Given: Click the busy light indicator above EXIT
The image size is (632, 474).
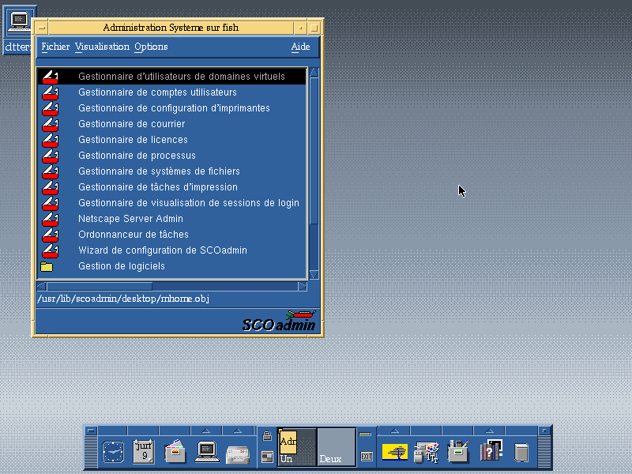Looking at the screenshot, I should point(365,434).
